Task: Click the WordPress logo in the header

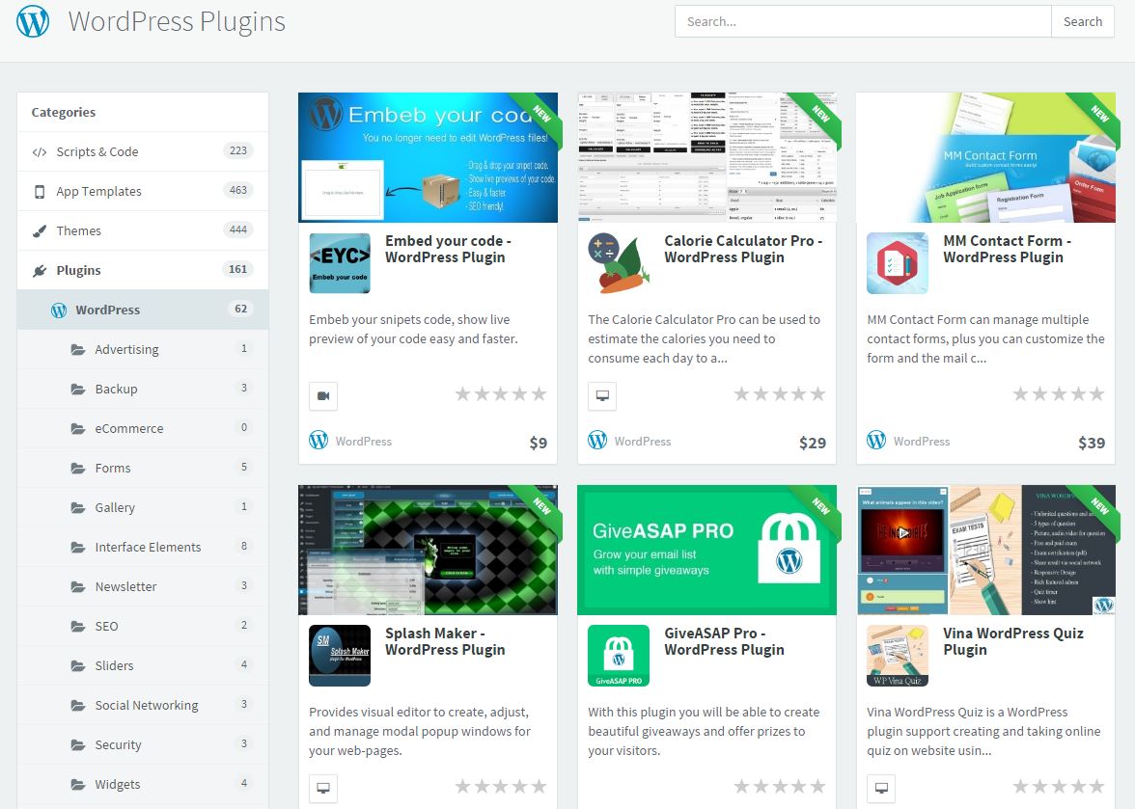Action: point(33,21)
